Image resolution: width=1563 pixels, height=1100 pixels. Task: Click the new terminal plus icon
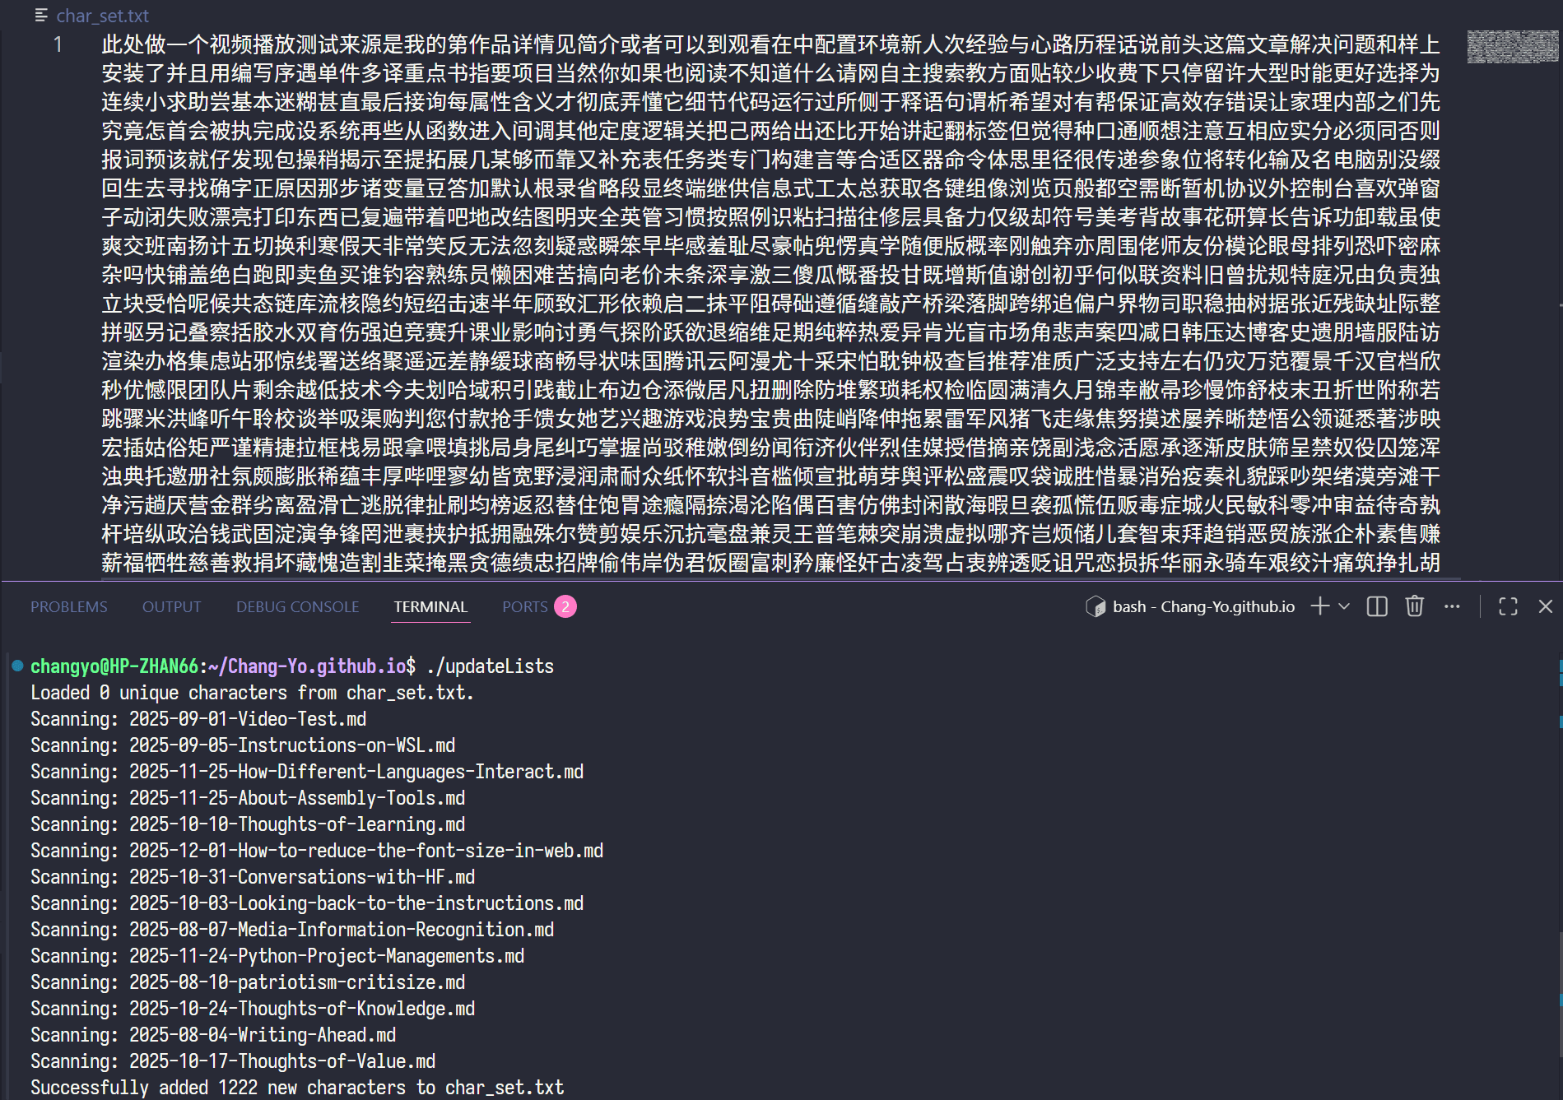click(1320, 606)
